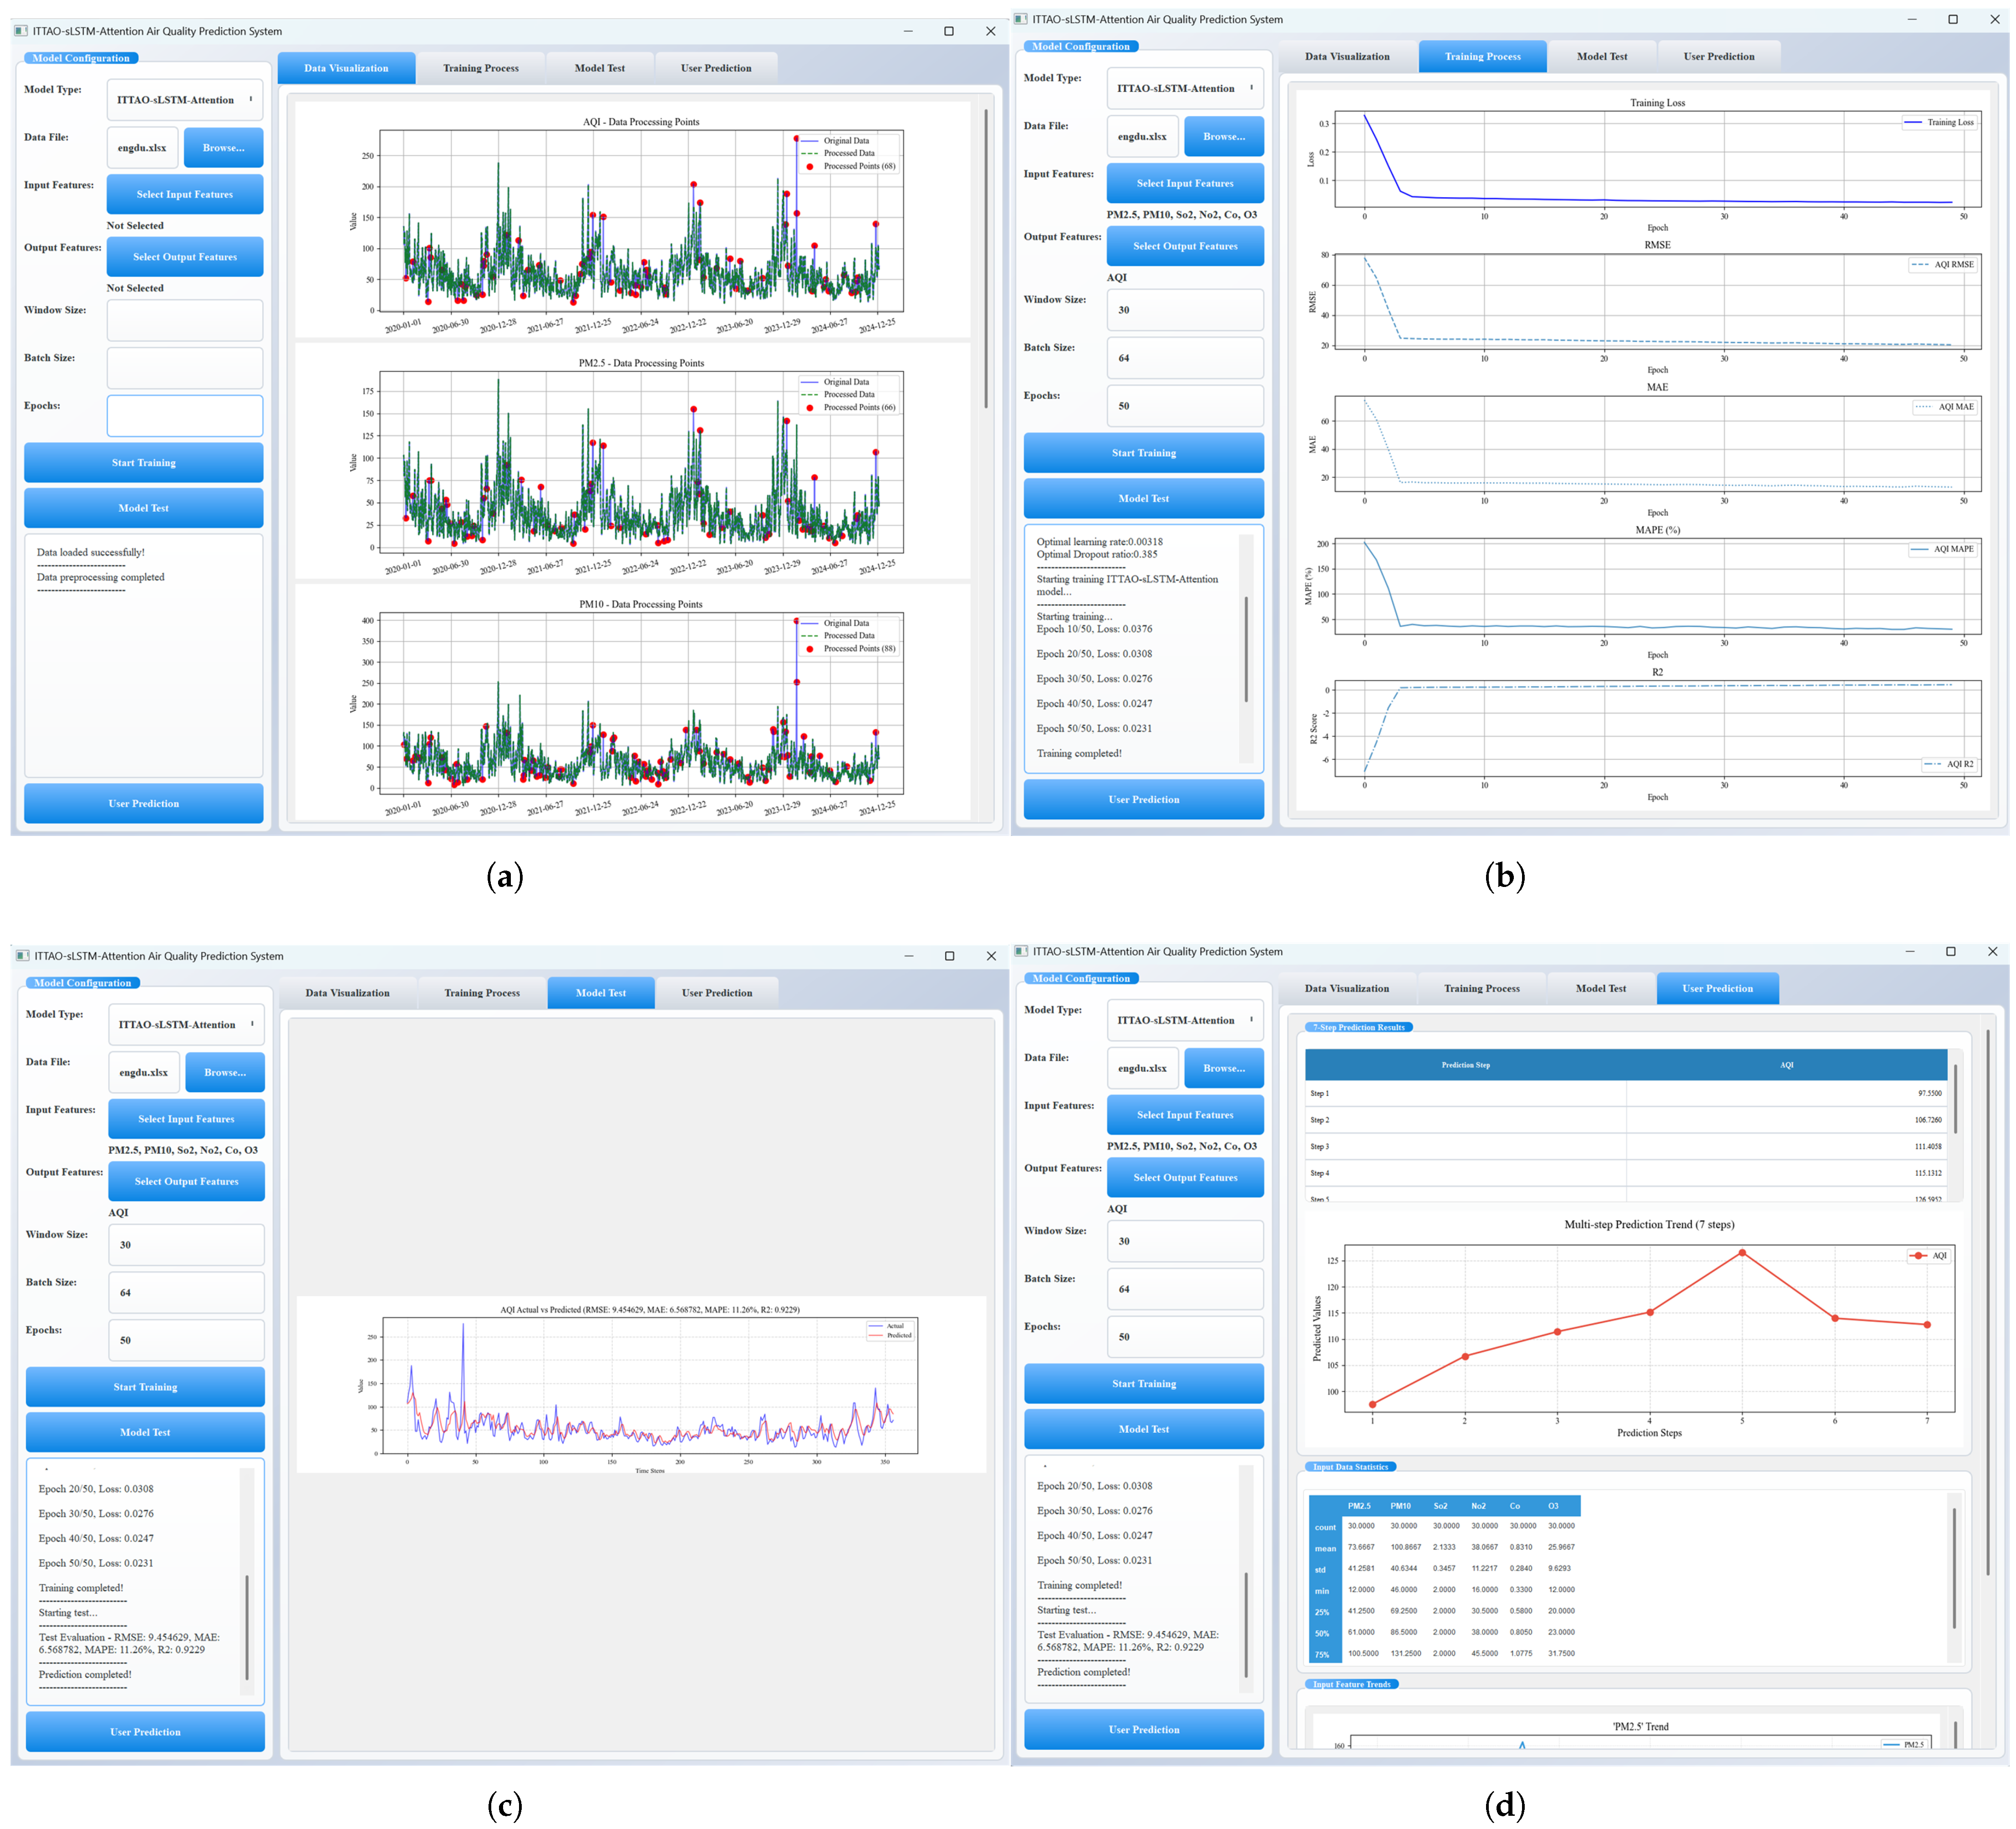Screen dimensions: 2016x1829
Task: Click app window icon in title bar of window (d)
Action: click(x=1021, y=951)
